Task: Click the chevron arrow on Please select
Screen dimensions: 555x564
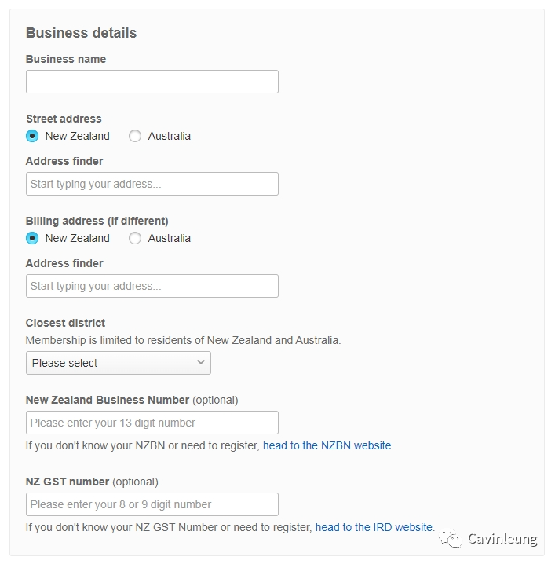Action: pos(201,362)
